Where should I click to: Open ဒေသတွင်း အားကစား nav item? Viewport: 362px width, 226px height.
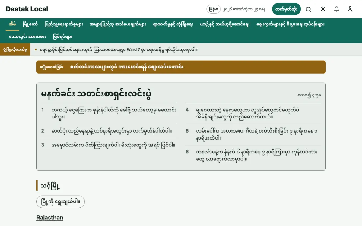[27, 37]
